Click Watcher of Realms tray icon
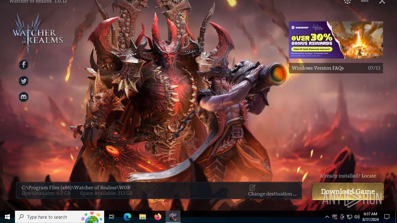 pos(334,217)
